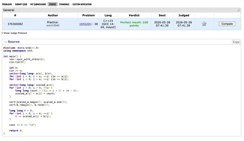The height and width of the screenshot is (141, 244).
Task: Click the sort(scaled_a.begin(), scaled_a.end()); line
Action: click(38, 102)
